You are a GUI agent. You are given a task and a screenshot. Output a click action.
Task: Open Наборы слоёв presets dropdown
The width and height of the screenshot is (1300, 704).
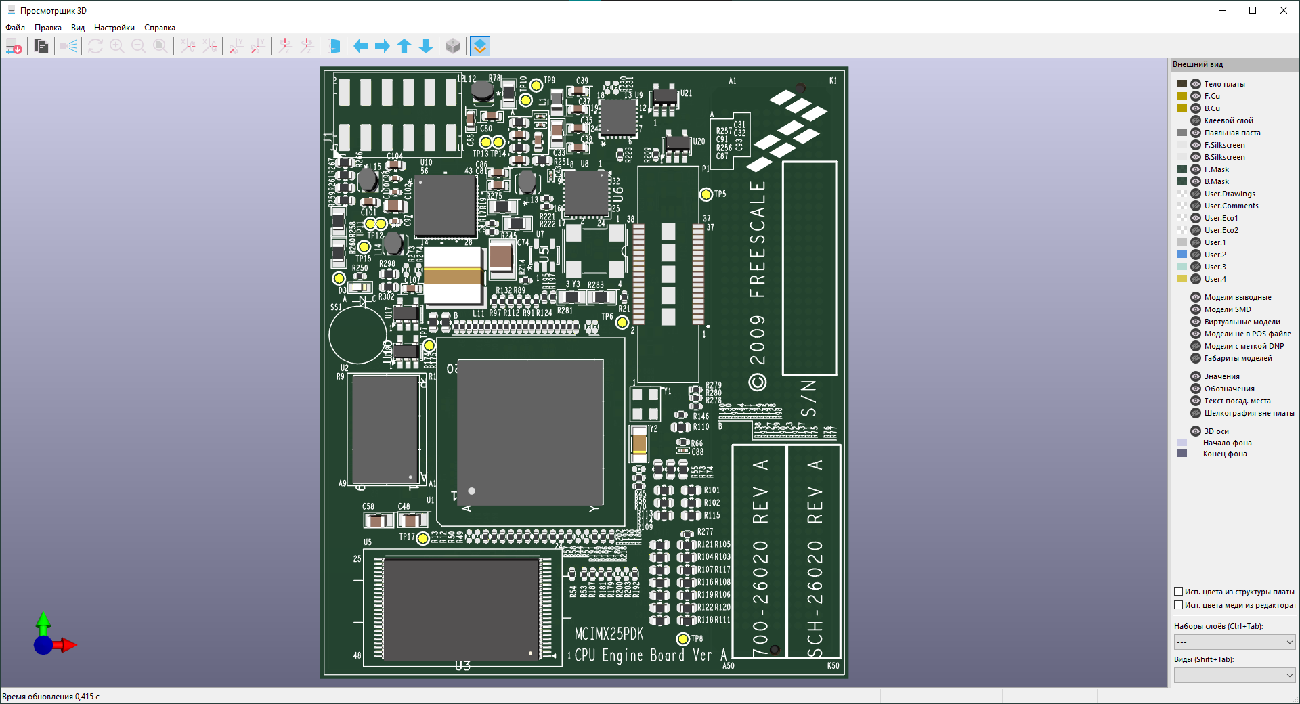pyautogui.click(x=1235, y=642)
